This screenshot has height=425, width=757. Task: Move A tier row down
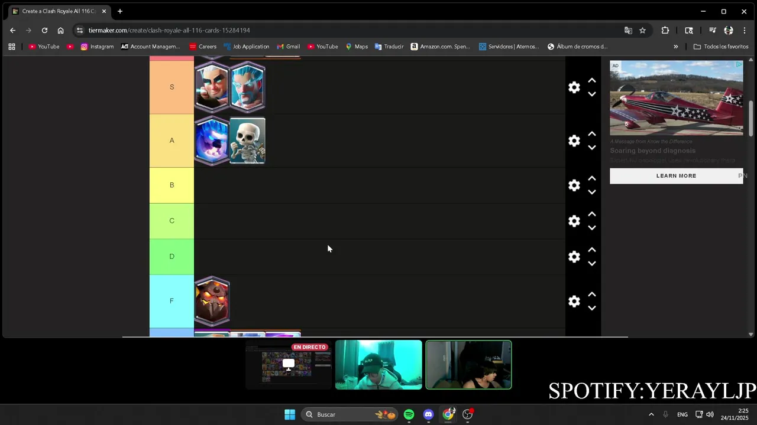pos(592,148)
